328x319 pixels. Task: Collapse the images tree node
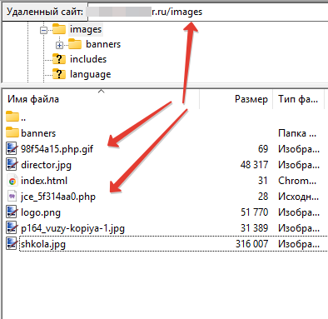pyautogui.click(x=43, y=30)
